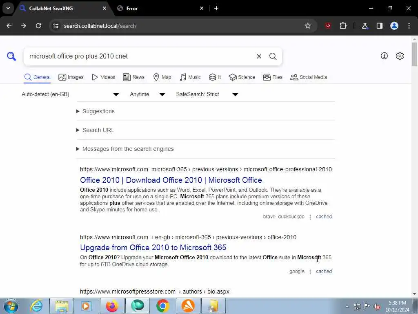Switch to the Map tab
The image size is (418, 314).
click(162, 77)
